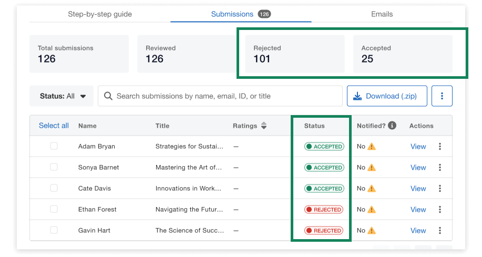
Task: Check the box for Adam Bryan
Action: (x=54, y=146)
